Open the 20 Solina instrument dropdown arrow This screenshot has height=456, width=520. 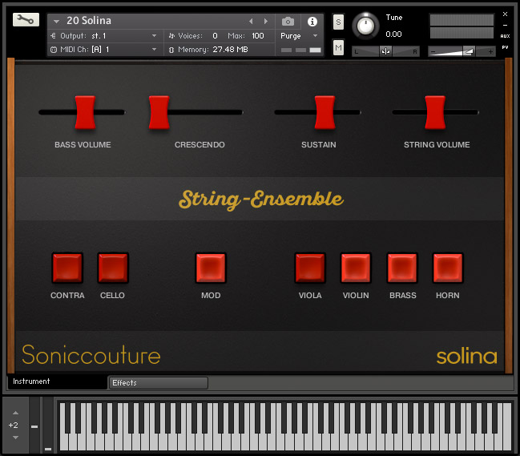point(56,22)
